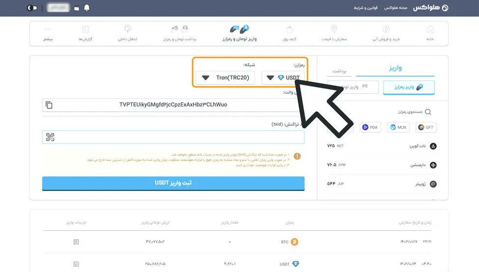Click the wallet address text
The height and width of the screenshot is (272, 479).
click(173, 105)
